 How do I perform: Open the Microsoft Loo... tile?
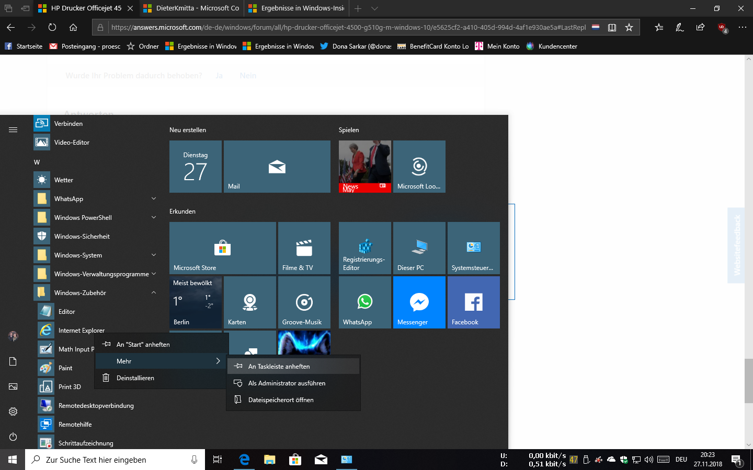click(x=419, y=167)
